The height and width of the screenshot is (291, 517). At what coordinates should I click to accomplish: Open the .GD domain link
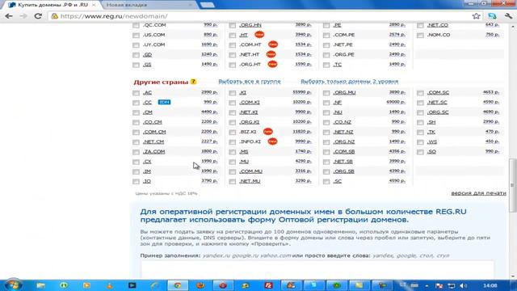[147, 54]
